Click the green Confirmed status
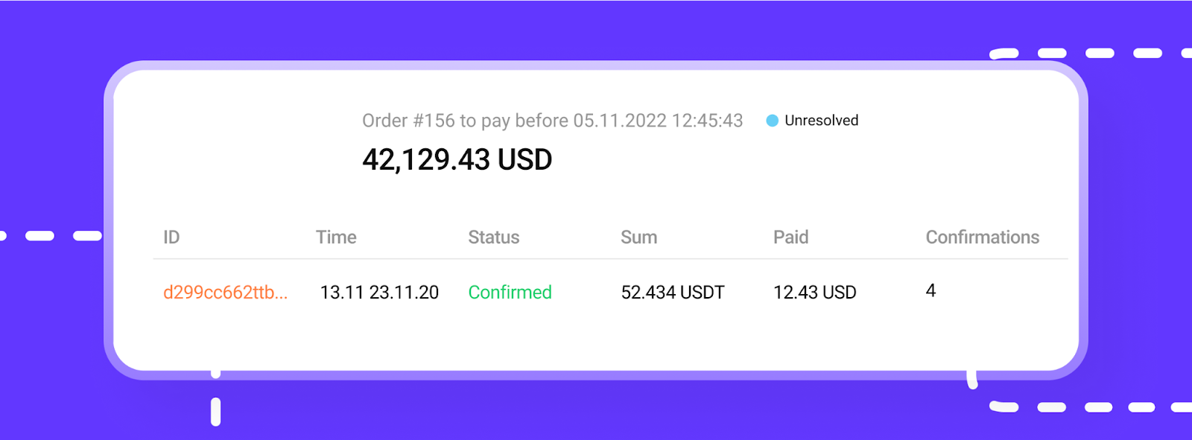This screenshot has height=440, width=1192. [x=510, y=293]
